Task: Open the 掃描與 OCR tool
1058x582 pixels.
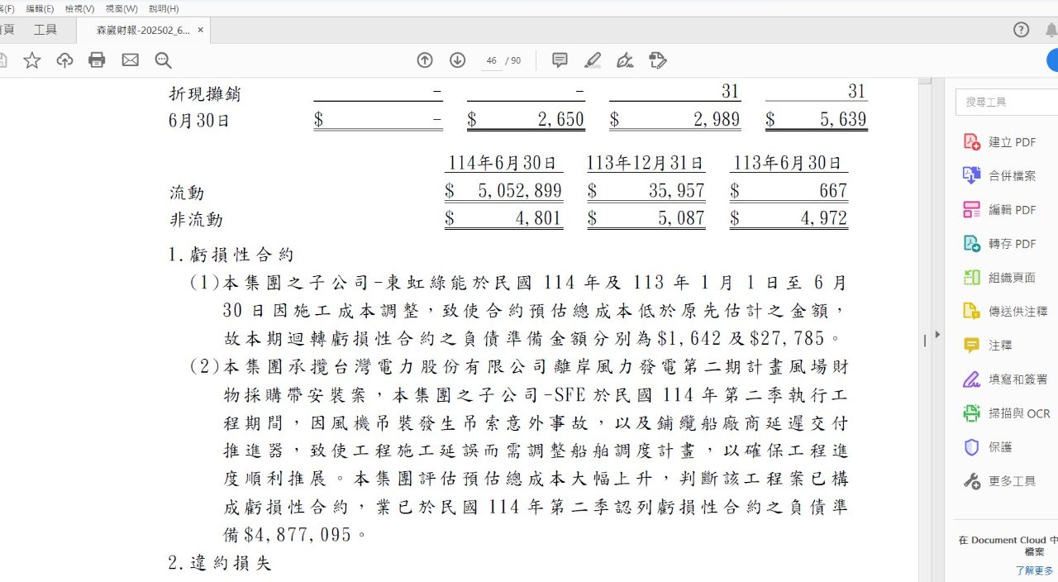Action: (1007, 413)
